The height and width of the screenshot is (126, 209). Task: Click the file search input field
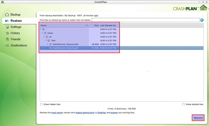145,20
